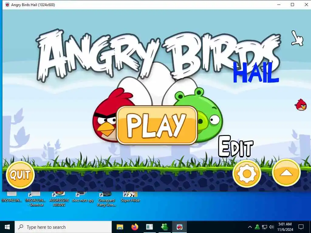This screenshot has height=233, width=311.
Task: Expand the up-arrow round menu button
Action: click(286, 173)
